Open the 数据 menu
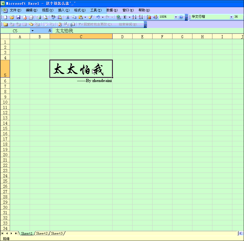The image size is (244, 241). click(x=112, y=10)
